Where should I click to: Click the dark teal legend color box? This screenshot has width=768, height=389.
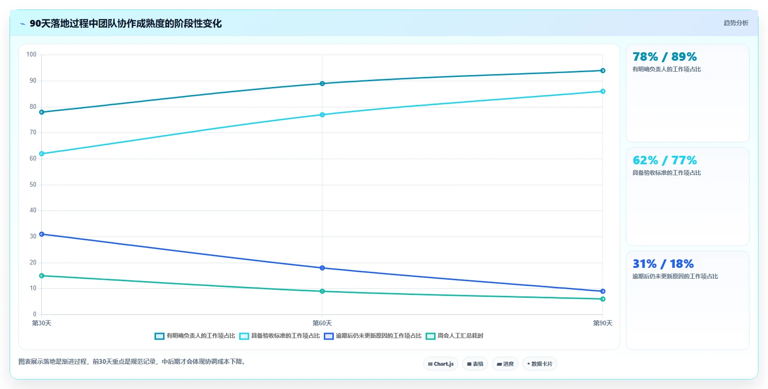(x=160, y=336)
